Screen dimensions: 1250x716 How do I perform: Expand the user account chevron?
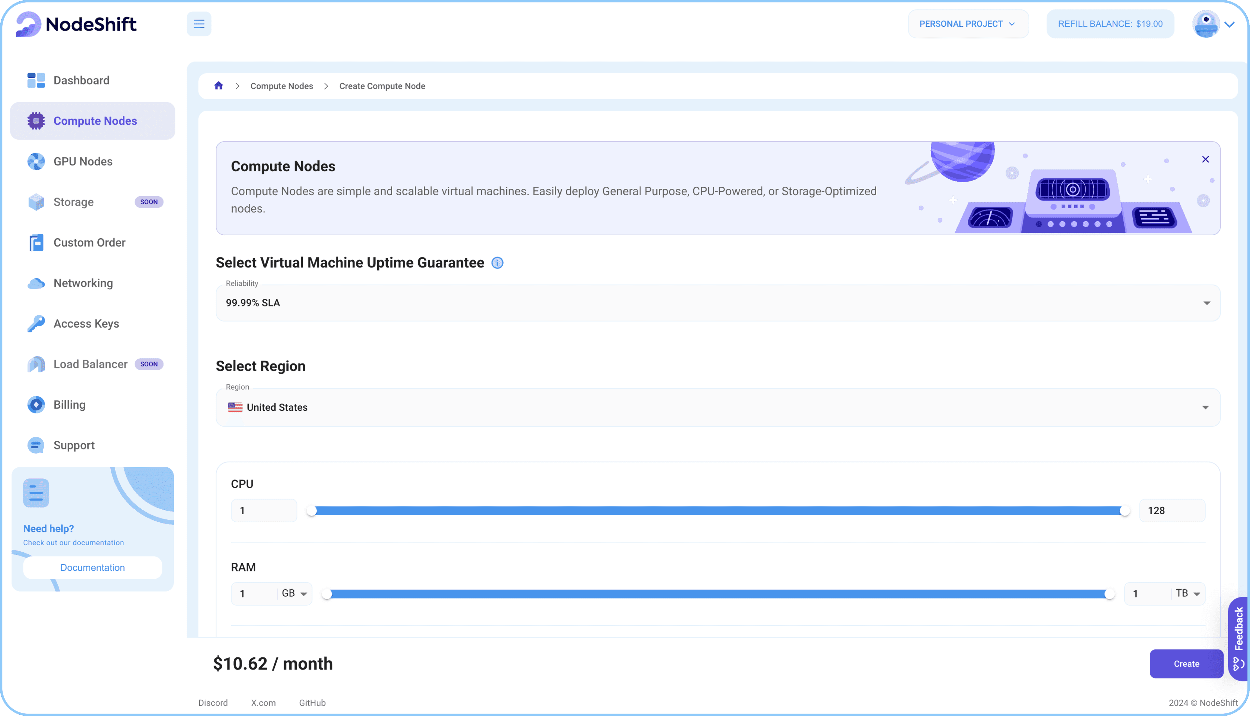tap(1229, 24)
